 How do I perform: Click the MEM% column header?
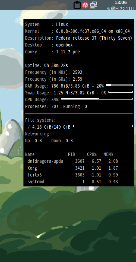[x=108, y=154]
